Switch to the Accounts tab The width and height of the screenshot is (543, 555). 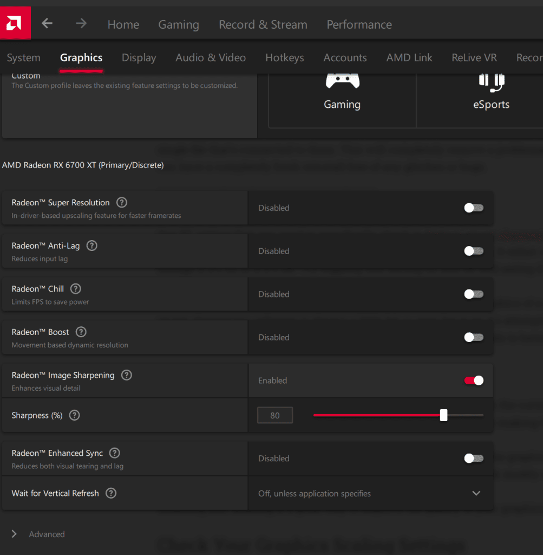click(345, 57)
